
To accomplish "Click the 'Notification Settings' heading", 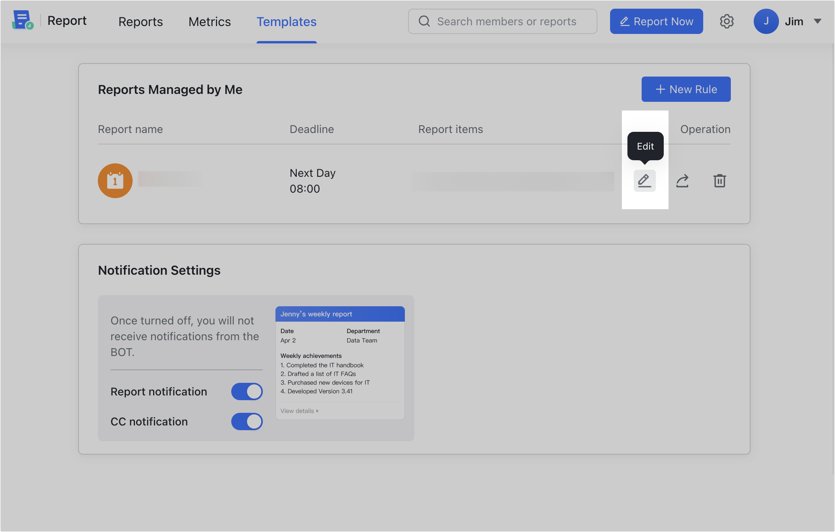I will (x=159, y=270).
